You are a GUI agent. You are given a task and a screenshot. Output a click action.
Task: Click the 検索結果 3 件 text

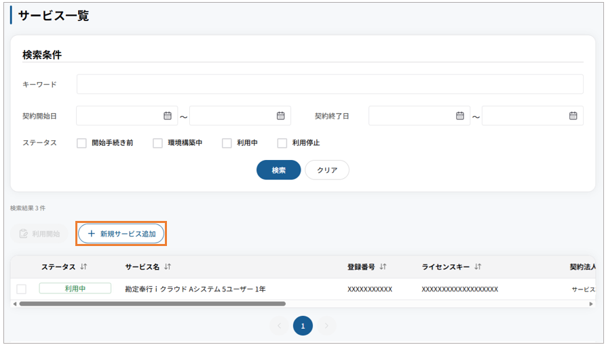[x=28, y=208]
